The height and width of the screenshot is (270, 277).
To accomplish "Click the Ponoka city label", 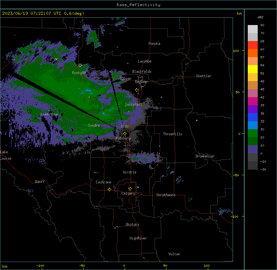I will tap(154, 44).
